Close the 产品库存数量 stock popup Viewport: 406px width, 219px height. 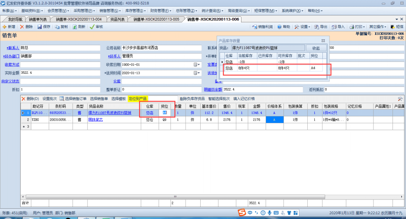323,41
